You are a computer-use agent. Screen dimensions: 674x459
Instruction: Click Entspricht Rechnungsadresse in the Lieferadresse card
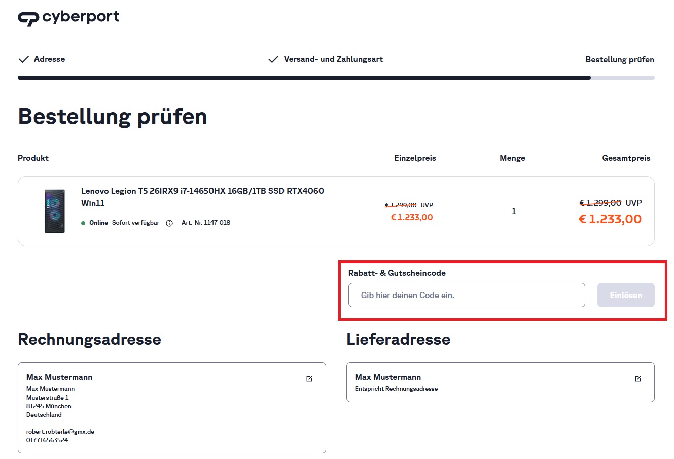pyautogui.click(x=396, y=389)
